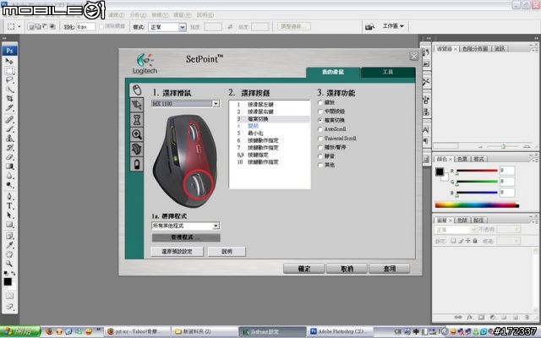Select the Pen tool
Viewport: 541px width, 338px height.
9,197
